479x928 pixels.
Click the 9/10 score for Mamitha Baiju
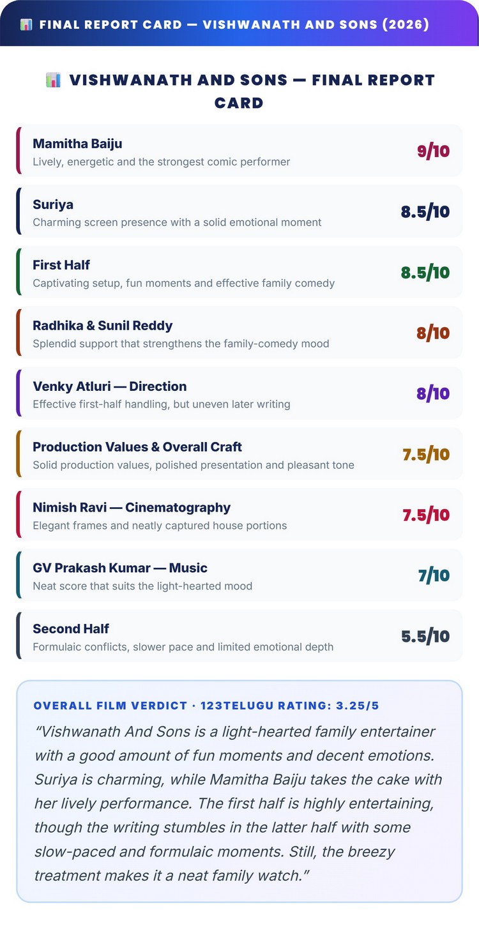point(433,151)
